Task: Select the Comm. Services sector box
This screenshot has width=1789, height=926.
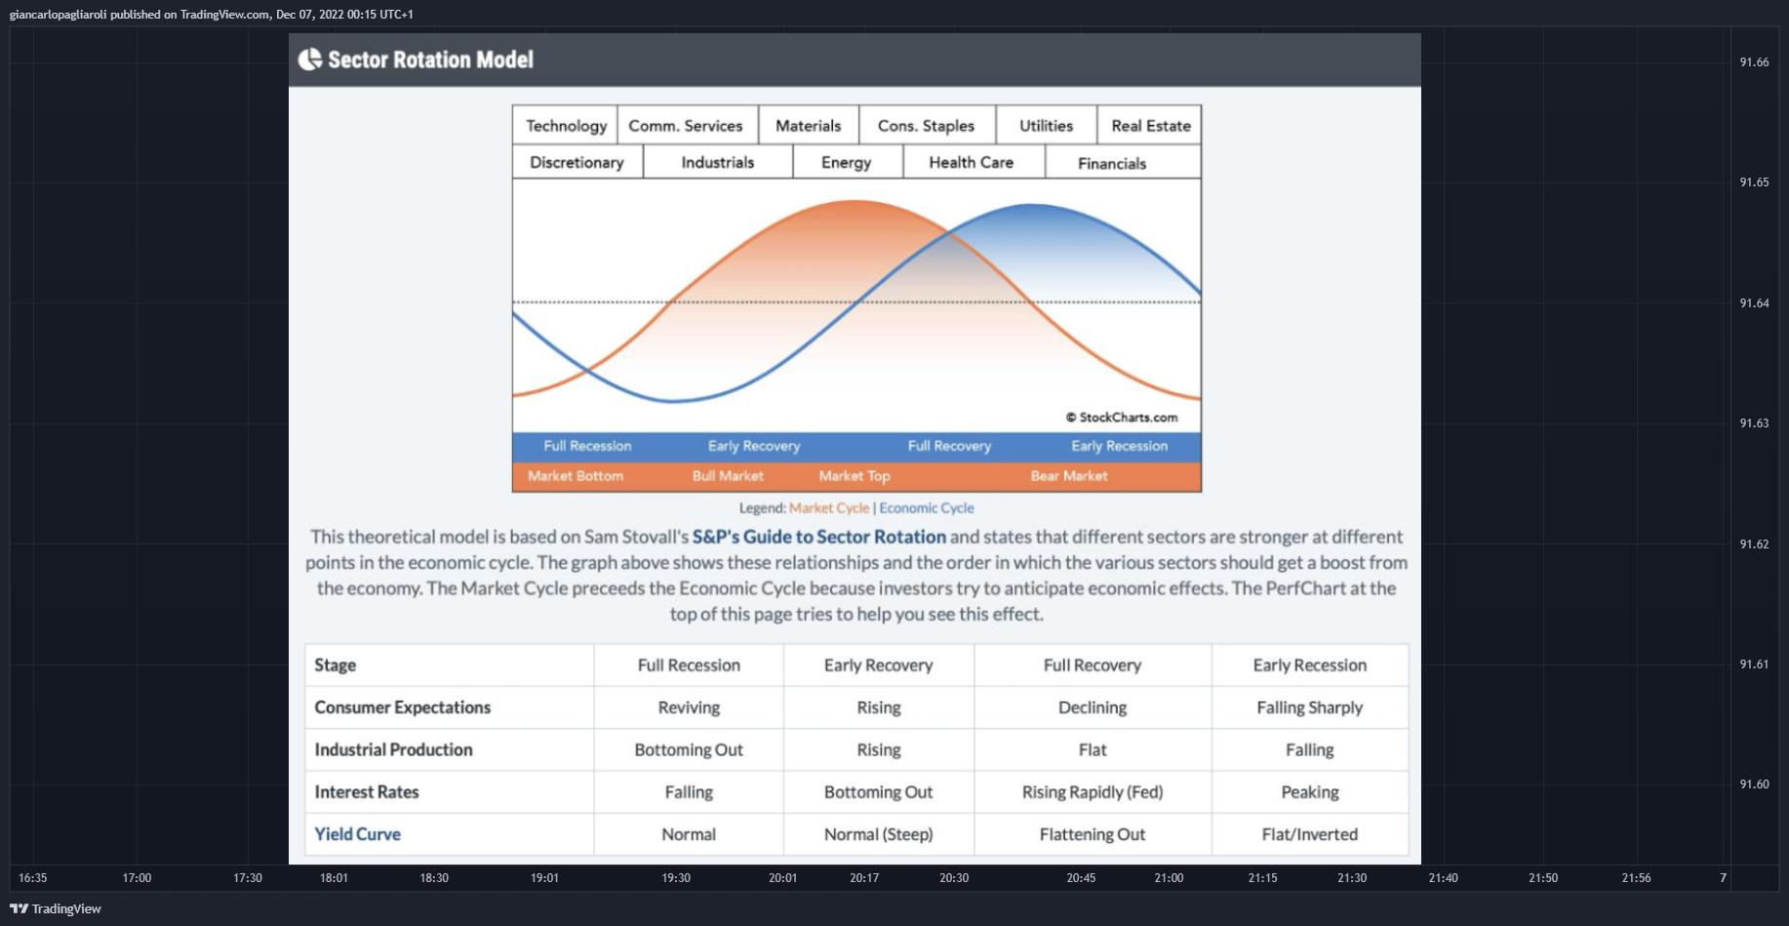Action: 686,125
